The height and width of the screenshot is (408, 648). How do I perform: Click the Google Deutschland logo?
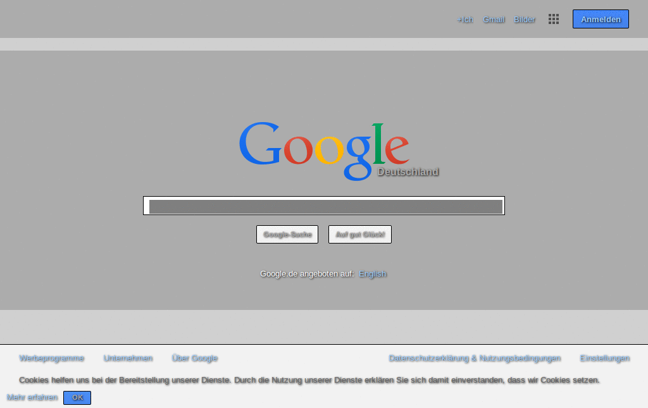coord(339,151)
